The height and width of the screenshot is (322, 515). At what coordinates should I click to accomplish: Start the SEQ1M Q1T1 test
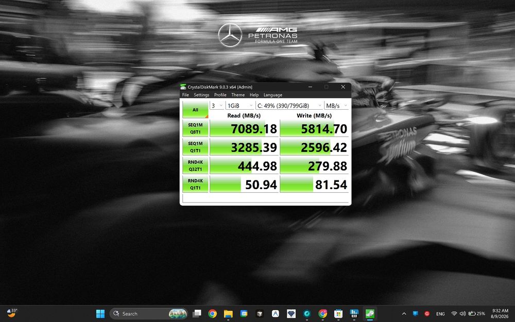pos(195,147)
